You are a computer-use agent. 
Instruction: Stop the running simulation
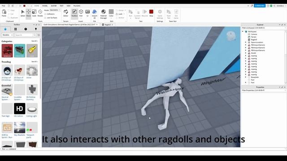[x=151, y=13]
